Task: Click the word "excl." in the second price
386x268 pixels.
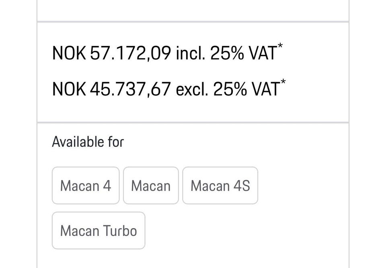Action: click(193, 89)
